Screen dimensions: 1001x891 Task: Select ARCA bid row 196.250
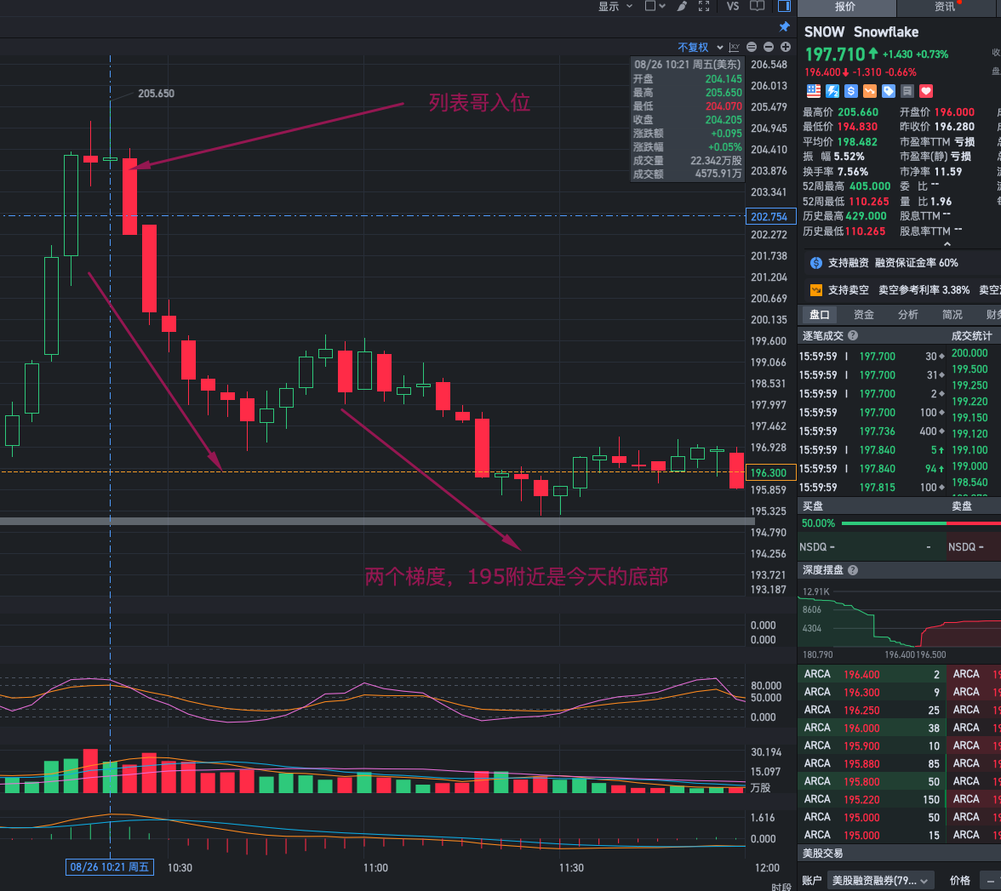872,711
